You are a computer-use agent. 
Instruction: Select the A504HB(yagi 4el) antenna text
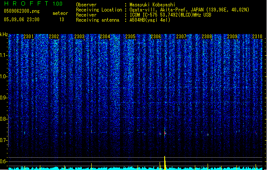click(x=150, y=20)
